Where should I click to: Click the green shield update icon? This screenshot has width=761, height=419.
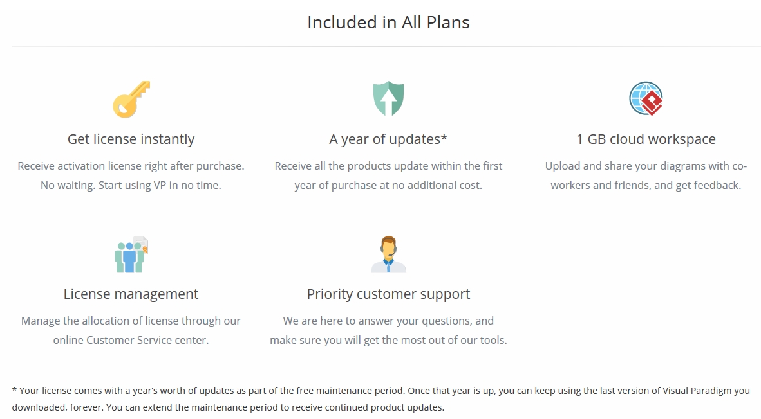(x=388, y=98)
